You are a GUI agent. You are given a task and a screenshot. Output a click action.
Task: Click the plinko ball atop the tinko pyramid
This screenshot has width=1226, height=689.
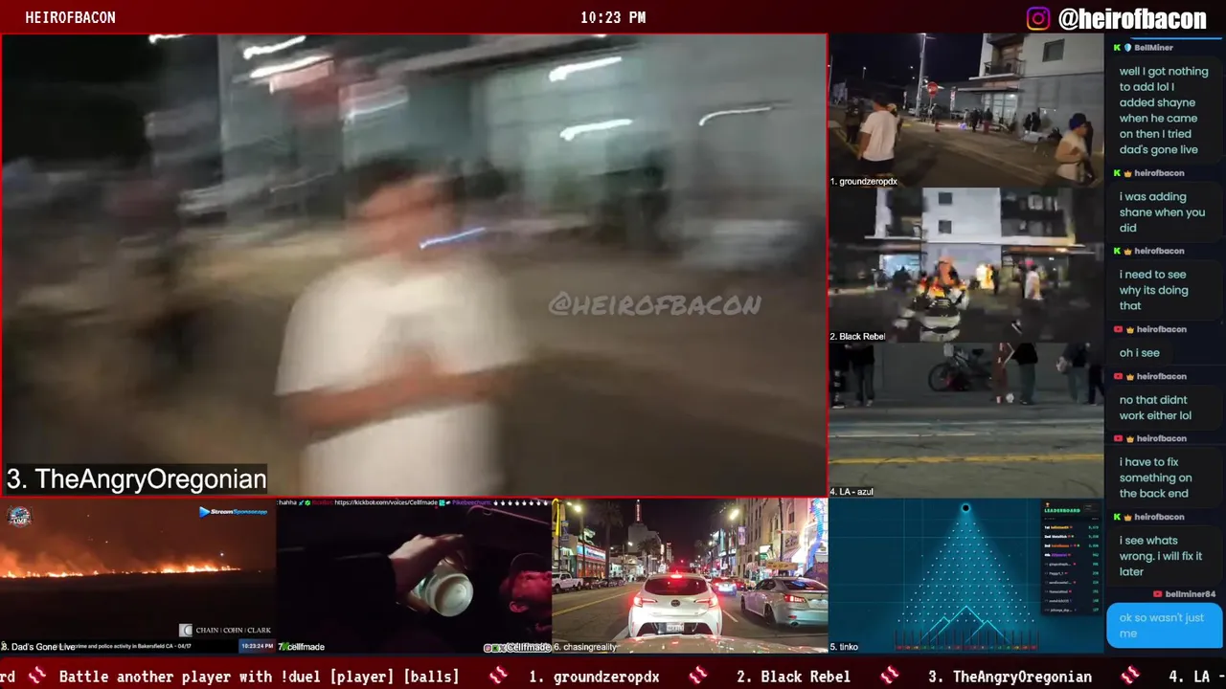pyautogui.click(x=965, y=508)
